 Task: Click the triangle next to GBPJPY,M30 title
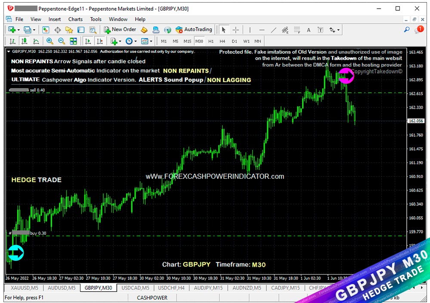[x=9, y=52]
